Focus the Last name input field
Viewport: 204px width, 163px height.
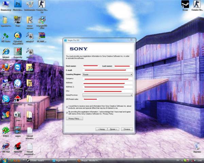pos(123,66)
